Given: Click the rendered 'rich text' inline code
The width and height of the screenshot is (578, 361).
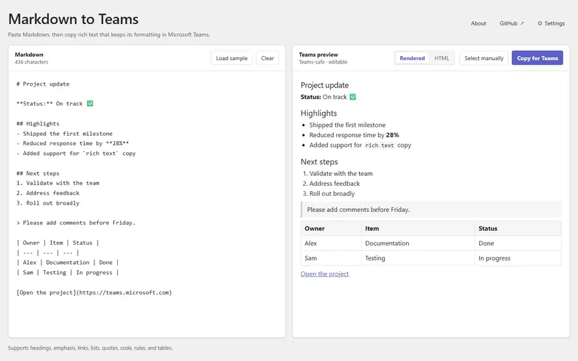Looking at the screenshot, I should point(379,145).
